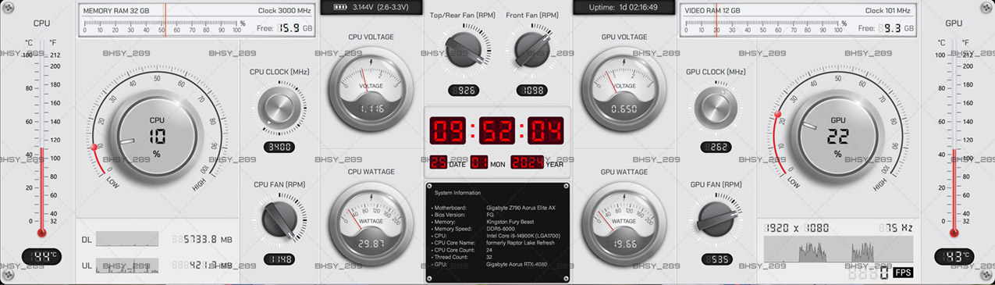This screenshot has height=285, width=995.
Task: Click the hours digits 09 on clock
Action: (447, 130)
